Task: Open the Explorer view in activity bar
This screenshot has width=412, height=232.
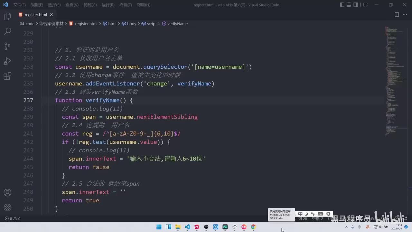Action: pyautogui.click(x=7, y=17)
